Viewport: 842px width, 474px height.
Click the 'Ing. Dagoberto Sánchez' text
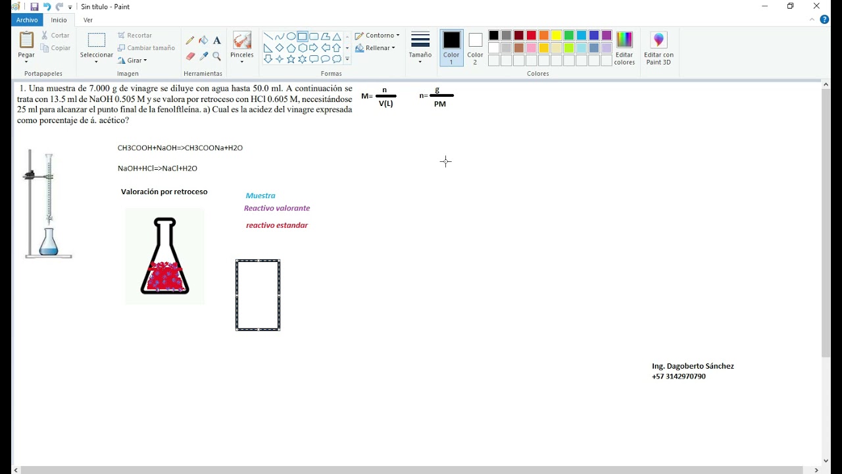pyautogui.click(x=693, y=366)
